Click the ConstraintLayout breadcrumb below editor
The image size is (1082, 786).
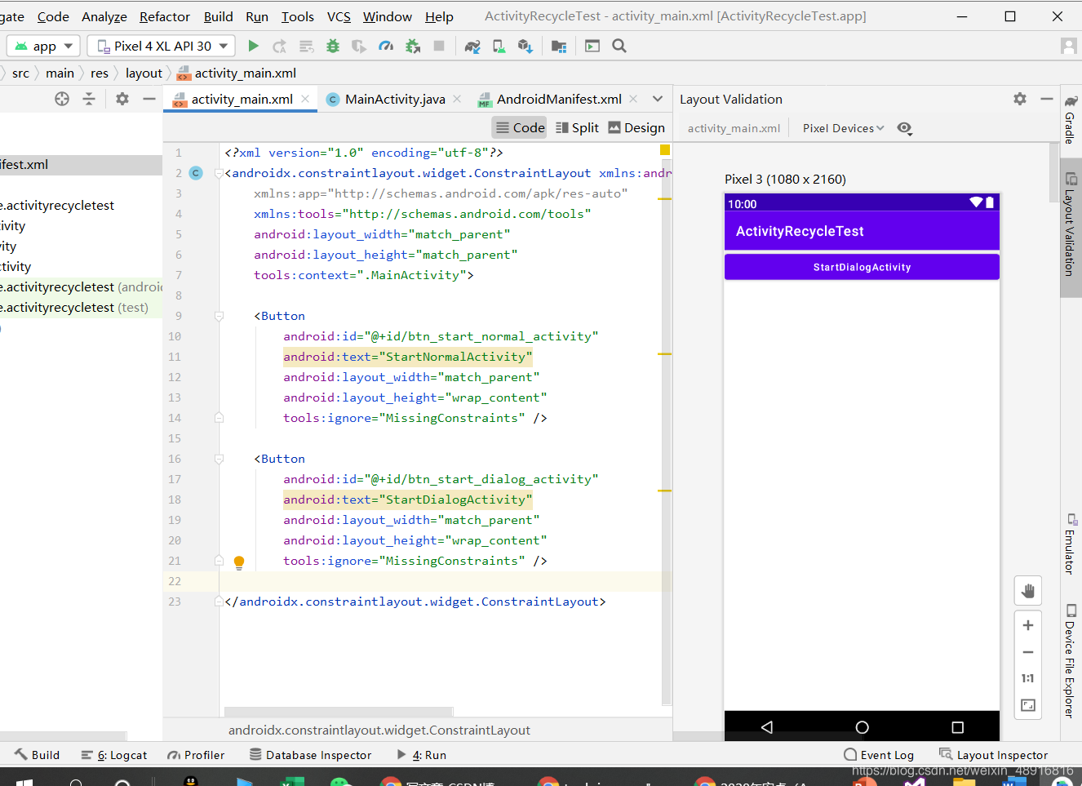click(x=379, y=730)
